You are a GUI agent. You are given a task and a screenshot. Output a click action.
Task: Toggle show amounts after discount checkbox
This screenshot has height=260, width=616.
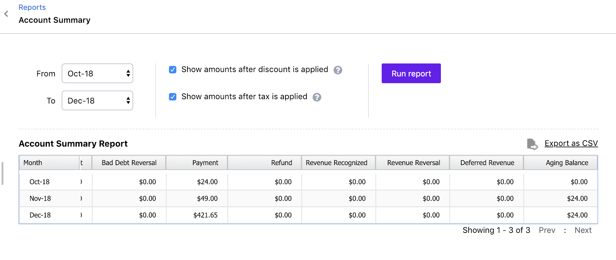pos(173,70)
